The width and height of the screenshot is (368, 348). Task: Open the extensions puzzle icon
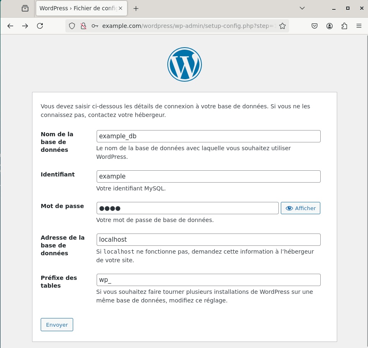pos(344,26)
